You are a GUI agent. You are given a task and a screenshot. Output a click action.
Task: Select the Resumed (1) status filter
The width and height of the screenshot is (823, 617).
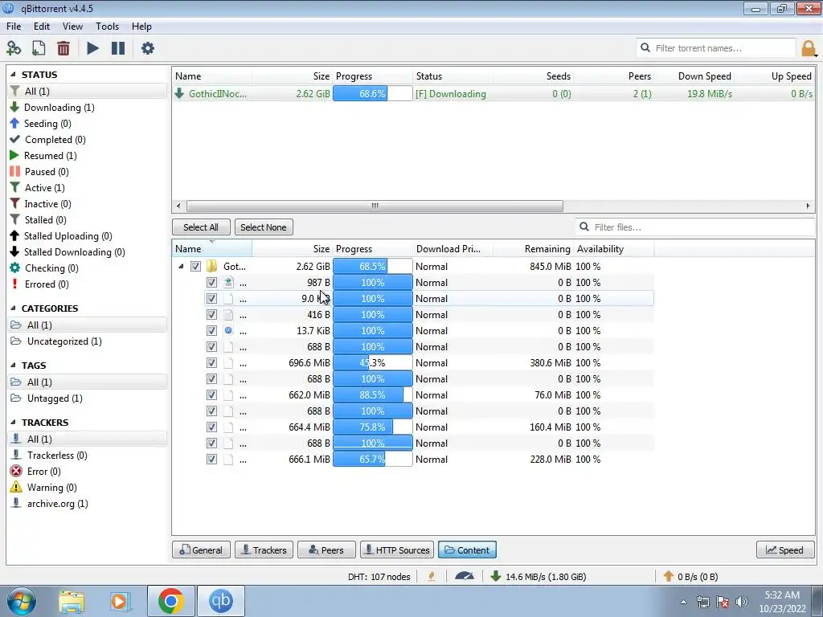pyautogui.click(x=50, y=156)
